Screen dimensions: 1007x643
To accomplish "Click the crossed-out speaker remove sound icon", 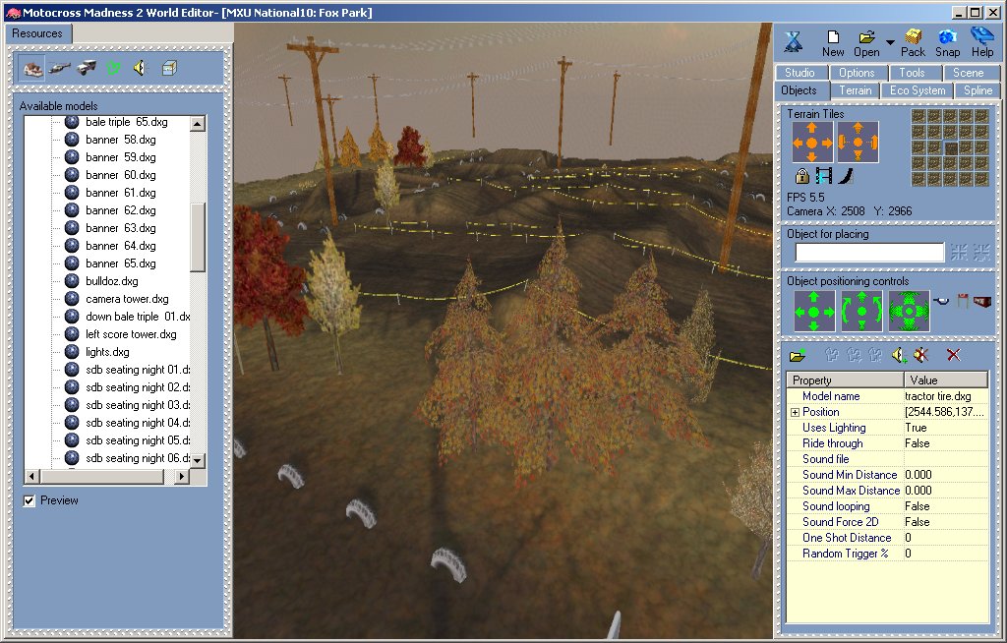I will 921,355.
